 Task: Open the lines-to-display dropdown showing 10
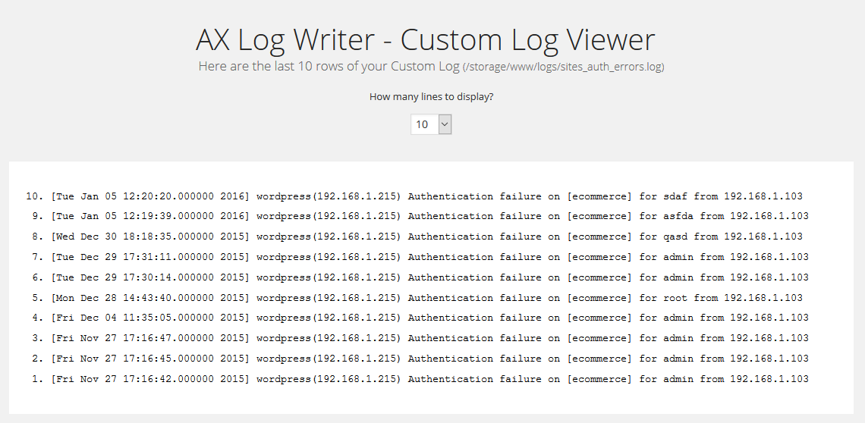pos(431,124)
